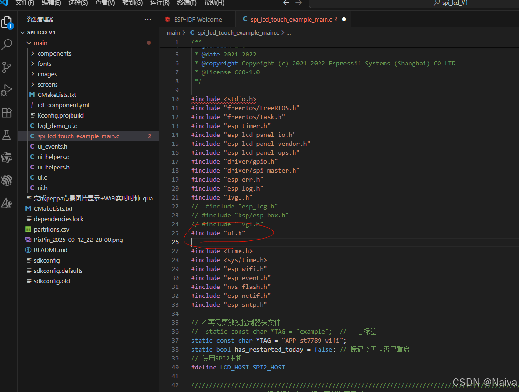This screenshot has width=519, height=392.
Task: Click line number 26 in gutter
Action: (175, 242)
